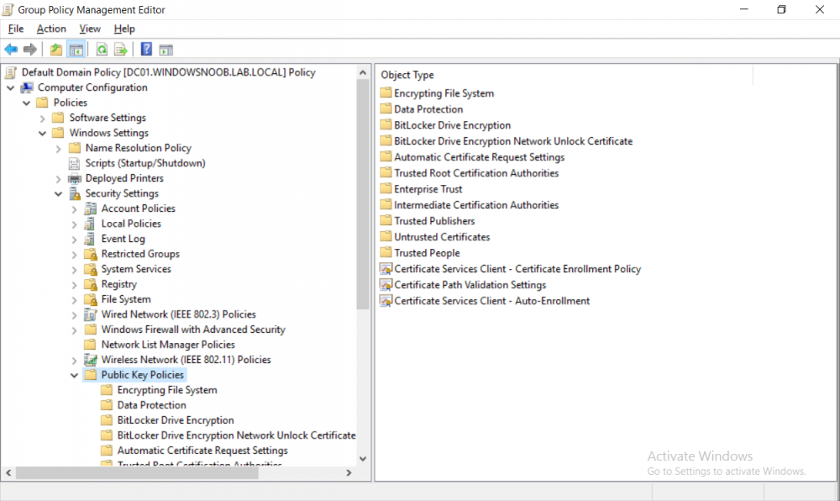
Task: Expand the System Services node
Action: 75,270
